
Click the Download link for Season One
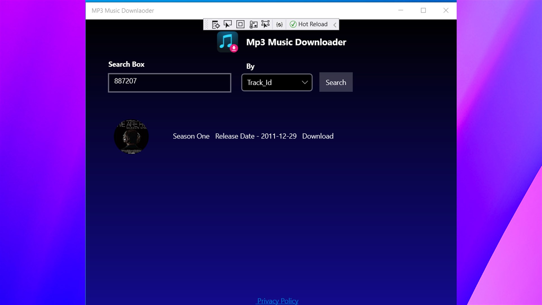[318, 136]
